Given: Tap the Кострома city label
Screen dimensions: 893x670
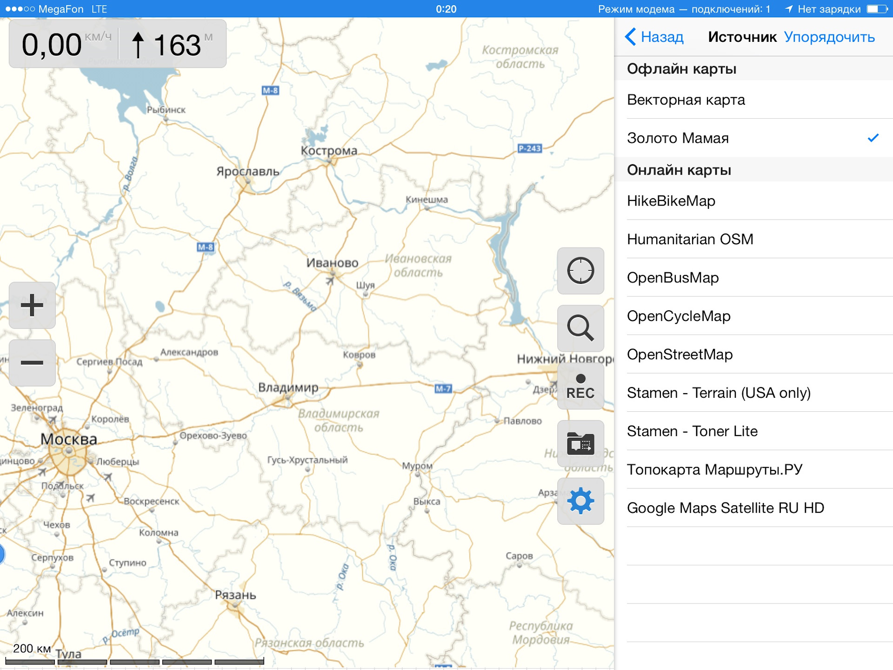Looking at the screenshot, I should click(329, 150).
